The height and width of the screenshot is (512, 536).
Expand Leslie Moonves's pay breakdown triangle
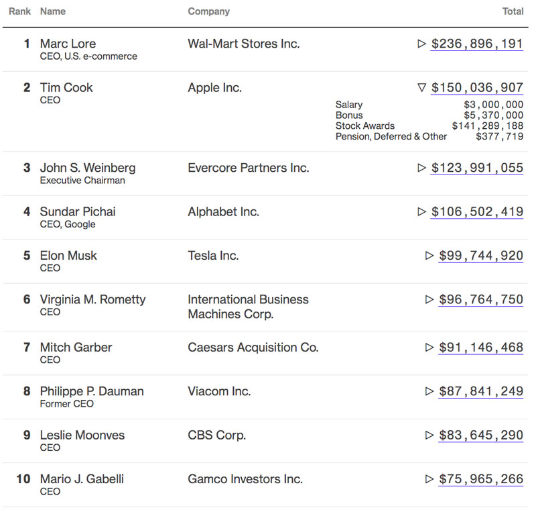pyautogui.click(x=429, y=435)
